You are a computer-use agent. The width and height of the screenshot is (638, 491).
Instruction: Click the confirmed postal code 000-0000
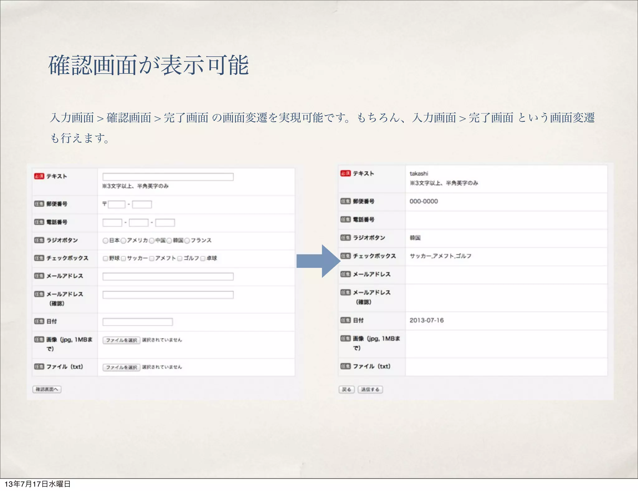click(x=424, y=201)
